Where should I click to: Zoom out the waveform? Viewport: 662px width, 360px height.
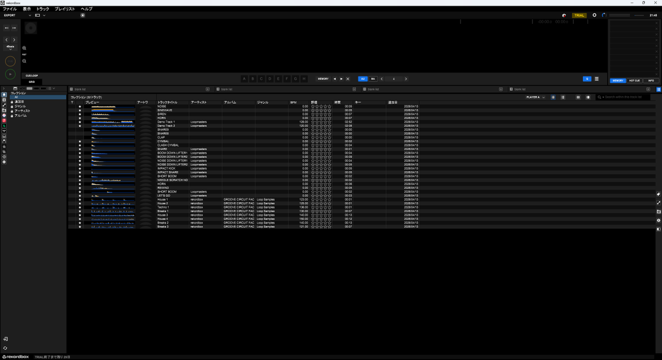(x=24, y=61)
